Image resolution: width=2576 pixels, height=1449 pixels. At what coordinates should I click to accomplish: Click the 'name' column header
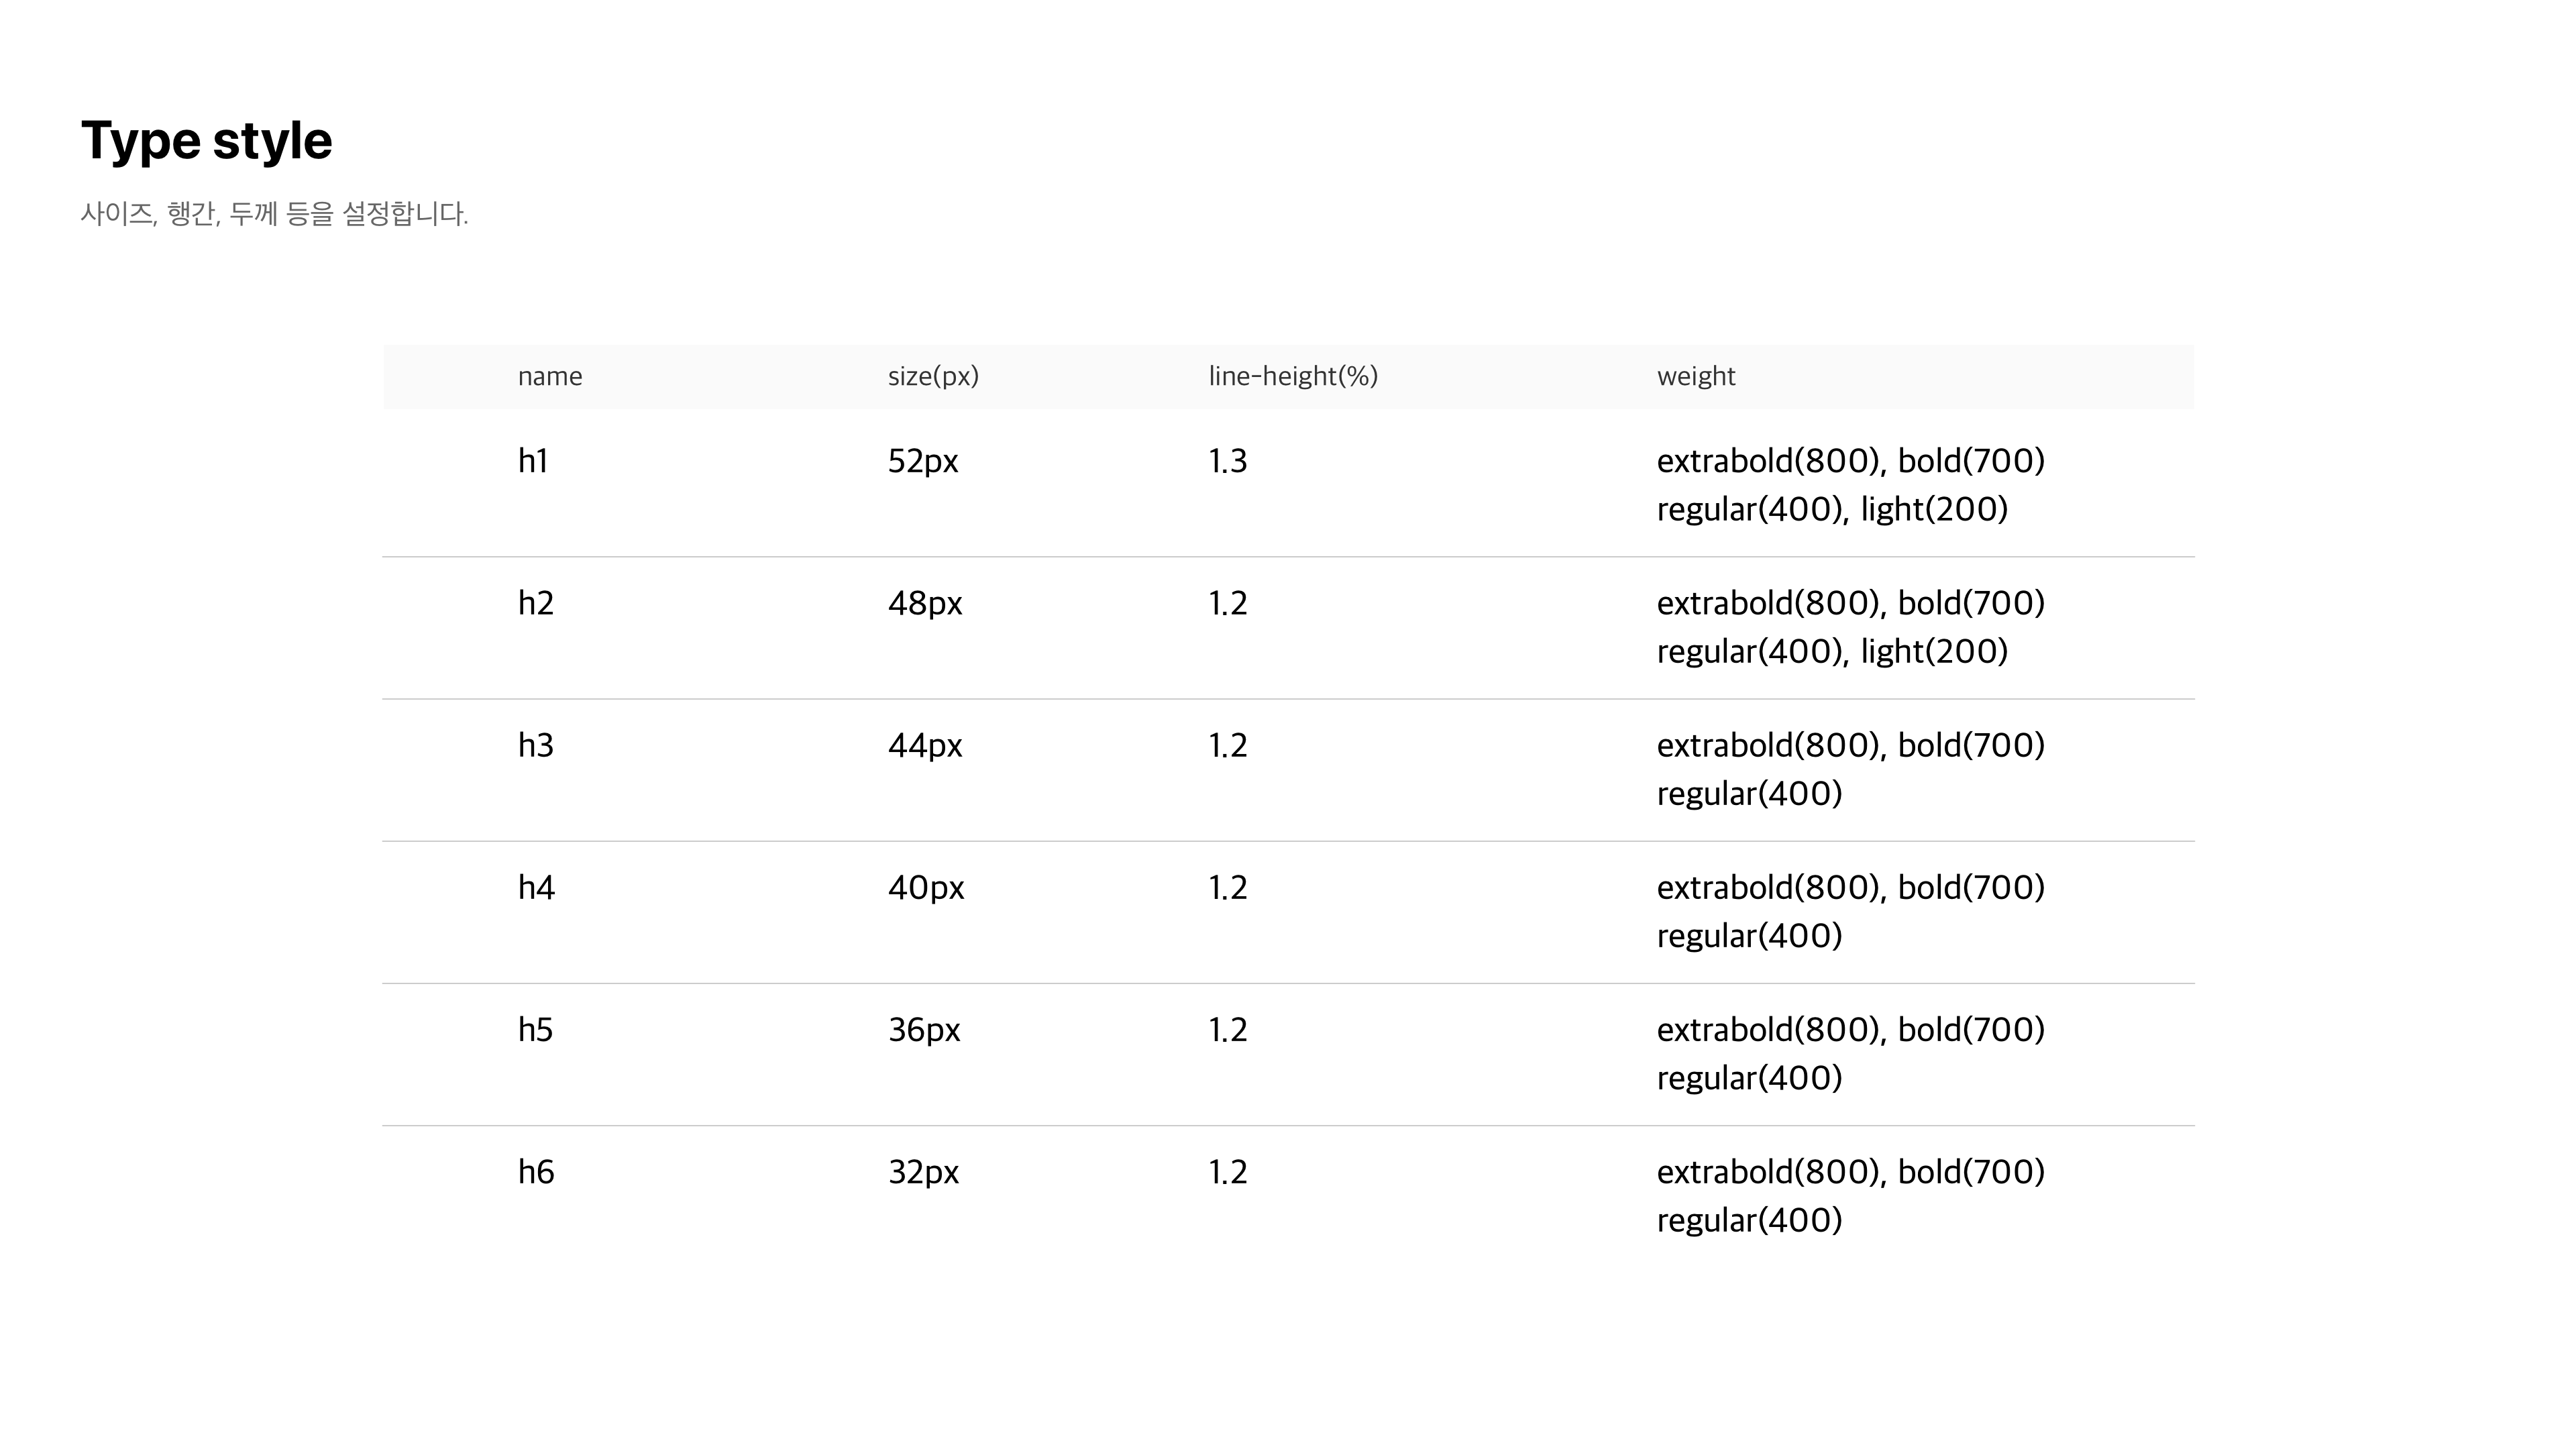550,377
